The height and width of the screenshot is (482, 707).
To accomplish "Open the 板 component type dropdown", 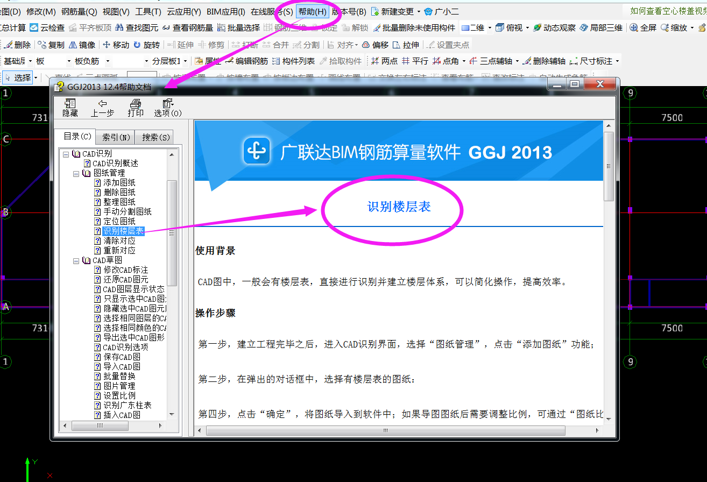I will point(68,61).
